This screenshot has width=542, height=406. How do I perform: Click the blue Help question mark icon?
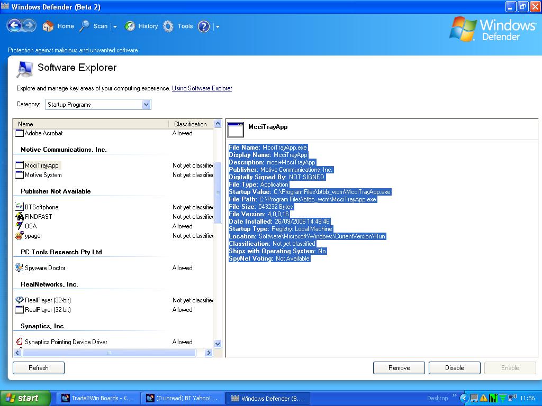tap(204, 26)
